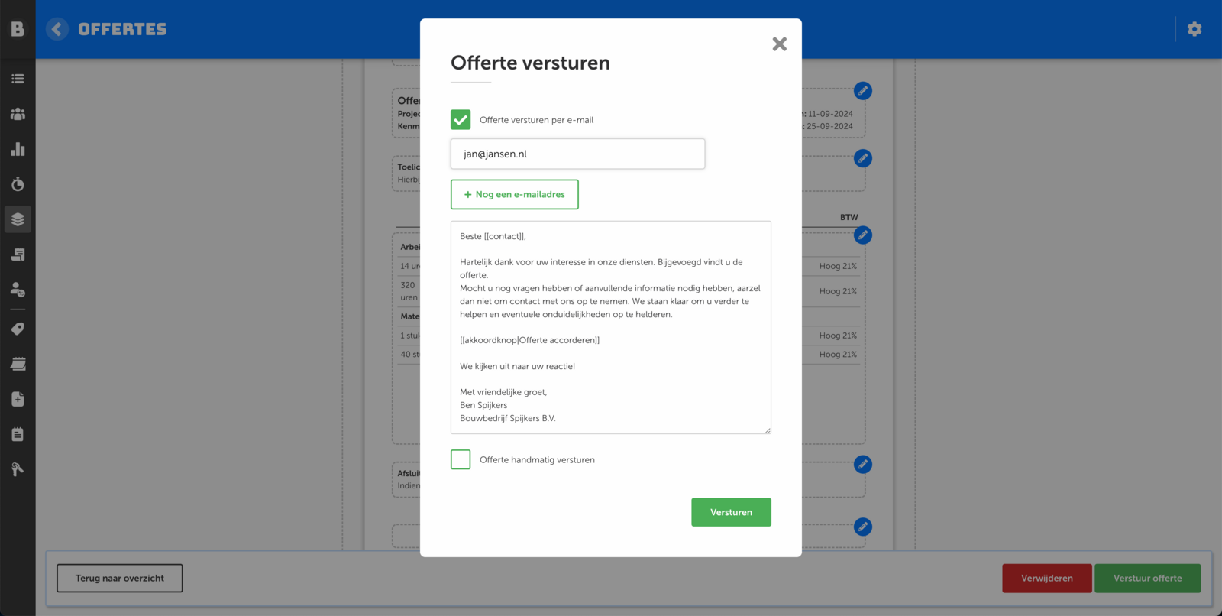Enable 'Offerte handmatig versturen' checkbox
The image size is (1222, 616).
coord(461,459)
